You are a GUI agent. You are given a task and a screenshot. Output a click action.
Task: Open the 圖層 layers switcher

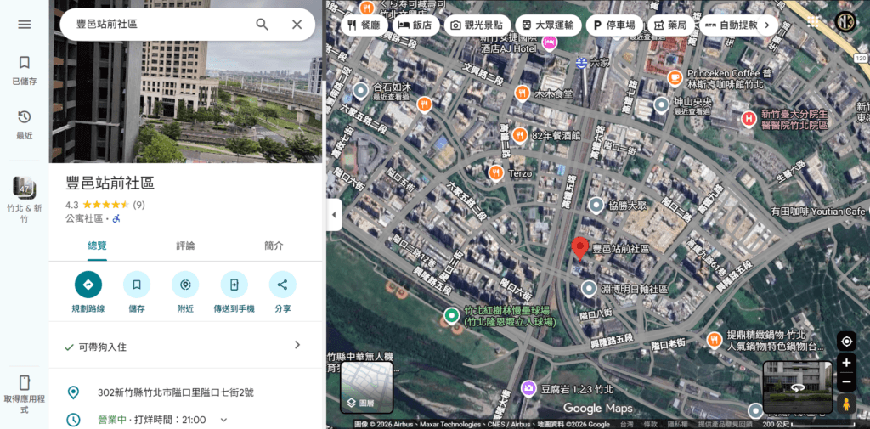coord(367,387)
